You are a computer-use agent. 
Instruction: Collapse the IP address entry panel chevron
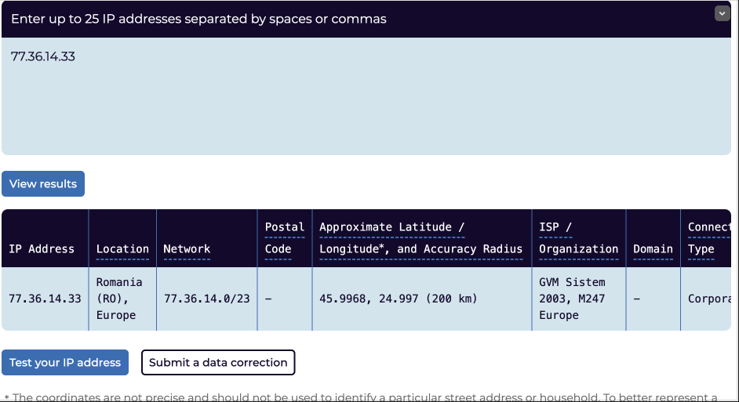coord(722,13)
